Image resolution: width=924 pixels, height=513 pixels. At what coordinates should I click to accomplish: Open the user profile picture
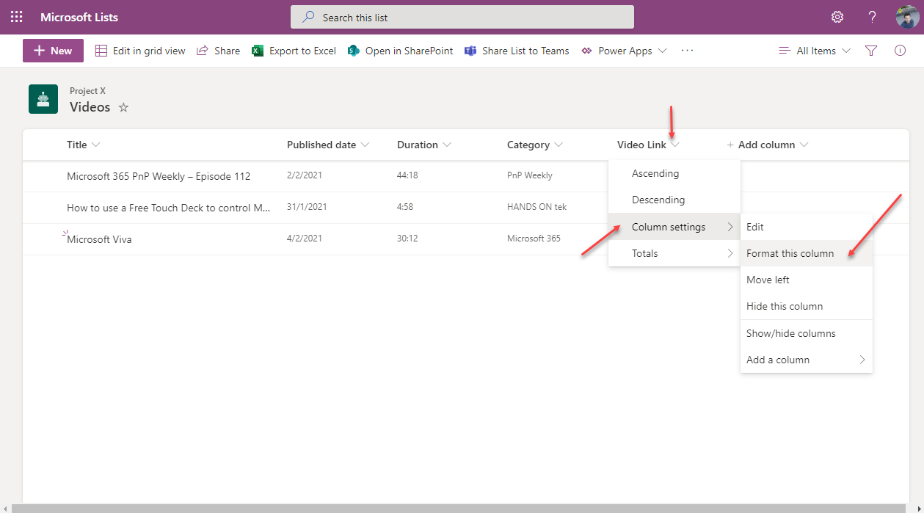pyautogui.click(x=907, y=17)
